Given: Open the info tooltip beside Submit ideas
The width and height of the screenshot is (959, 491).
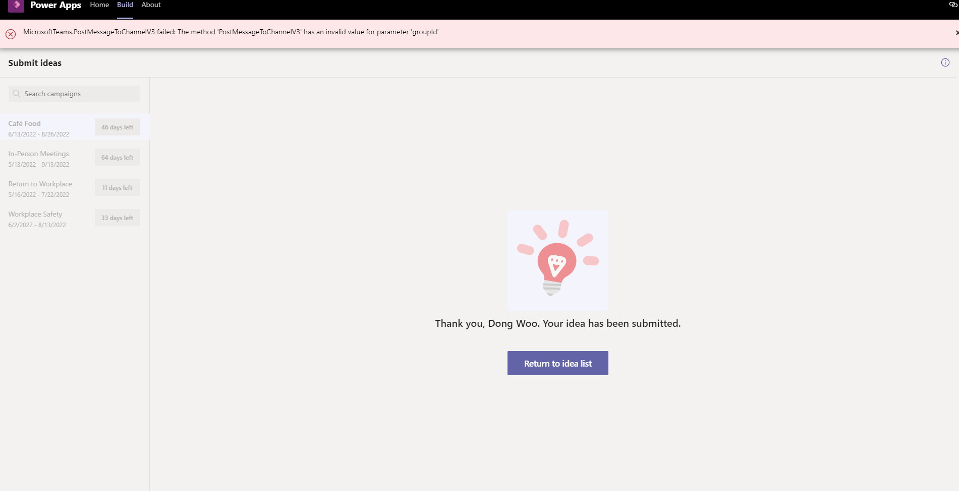Looking at the screenshot, I should [945, 62].
